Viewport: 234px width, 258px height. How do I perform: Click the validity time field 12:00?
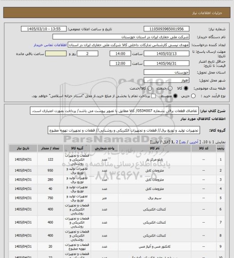coord(120,63)
